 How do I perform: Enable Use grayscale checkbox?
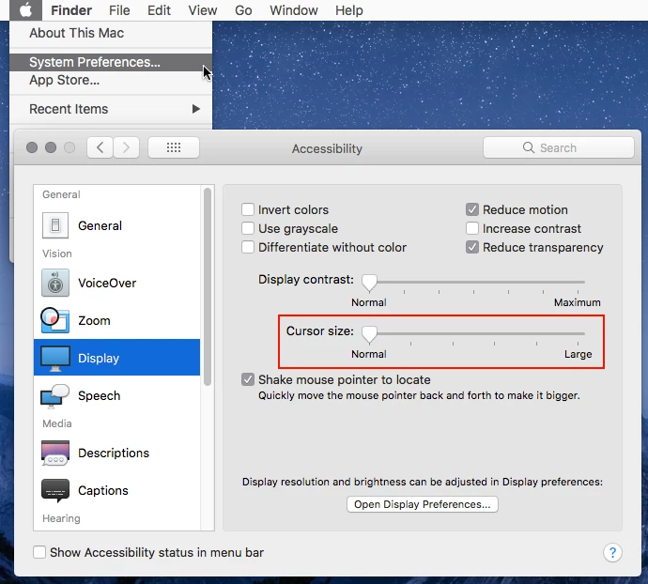point(248,228)
